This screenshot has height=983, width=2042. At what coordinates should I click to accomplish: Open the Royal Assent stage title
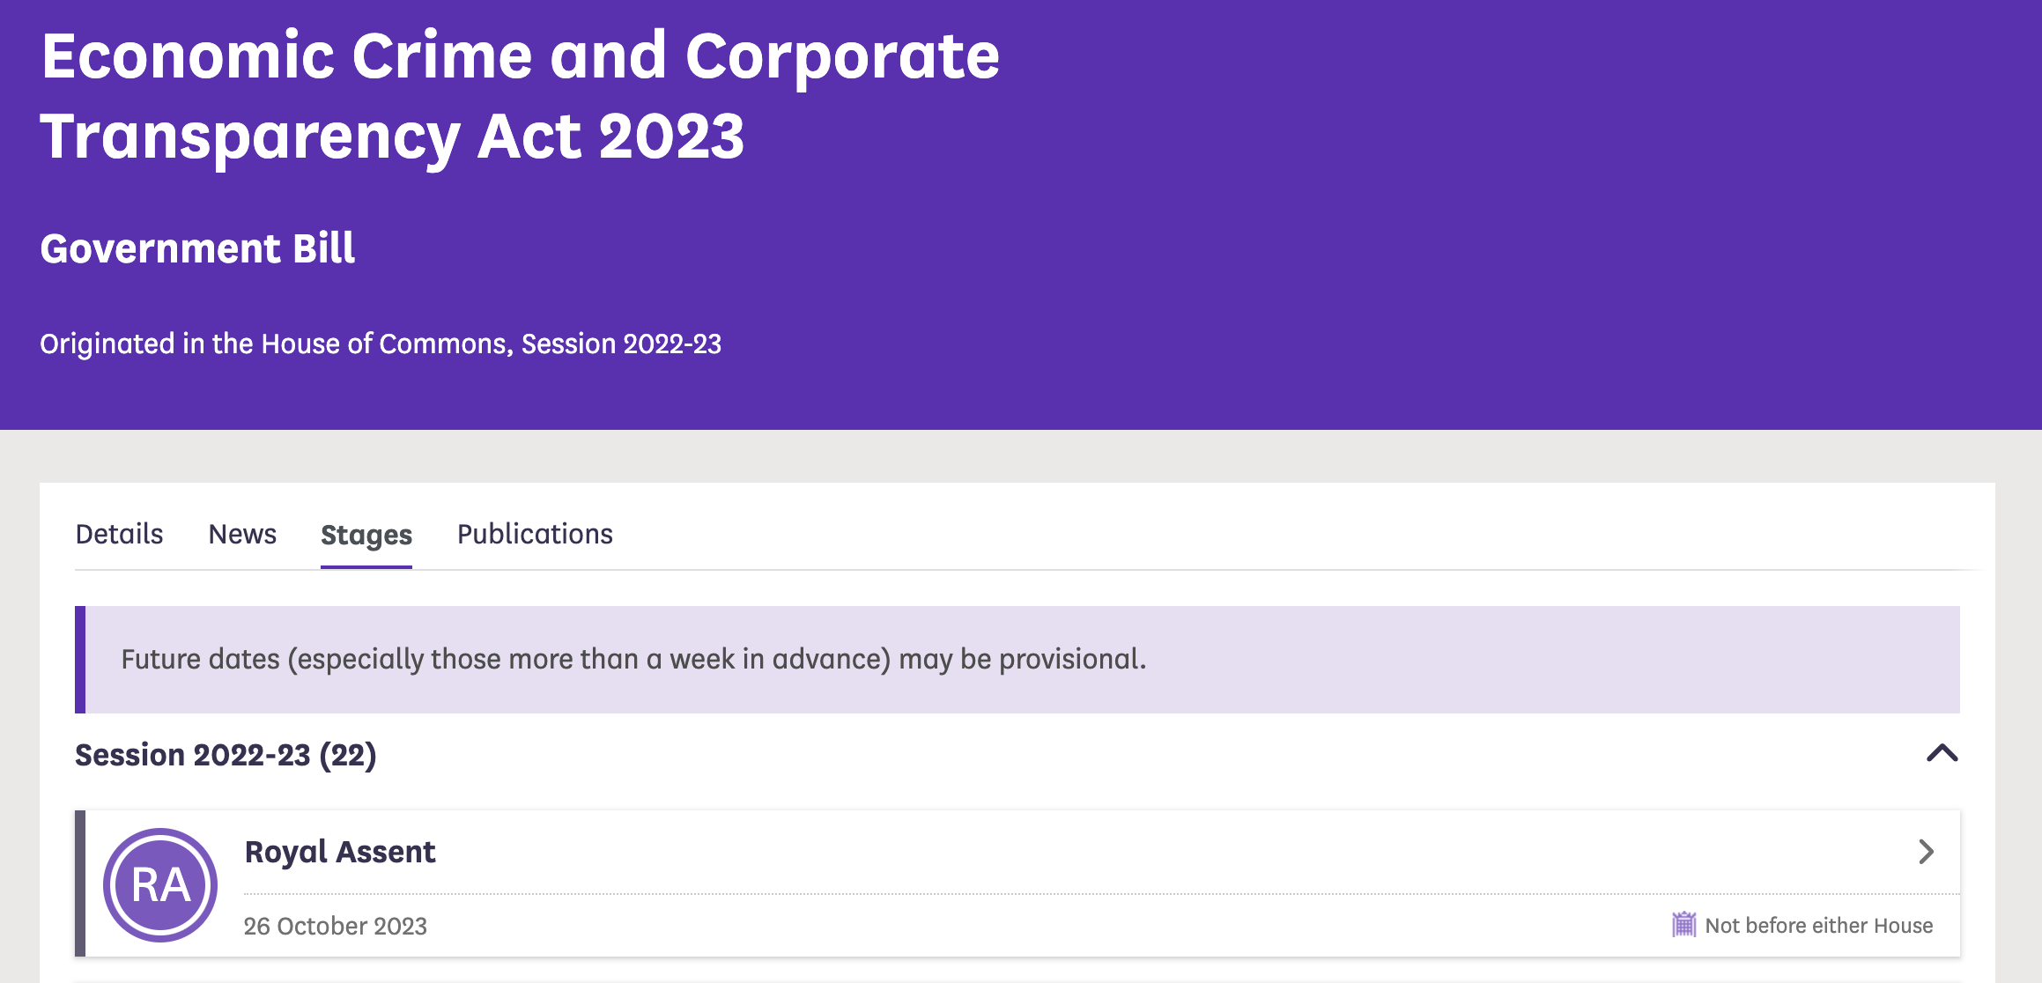coord(340,852)
